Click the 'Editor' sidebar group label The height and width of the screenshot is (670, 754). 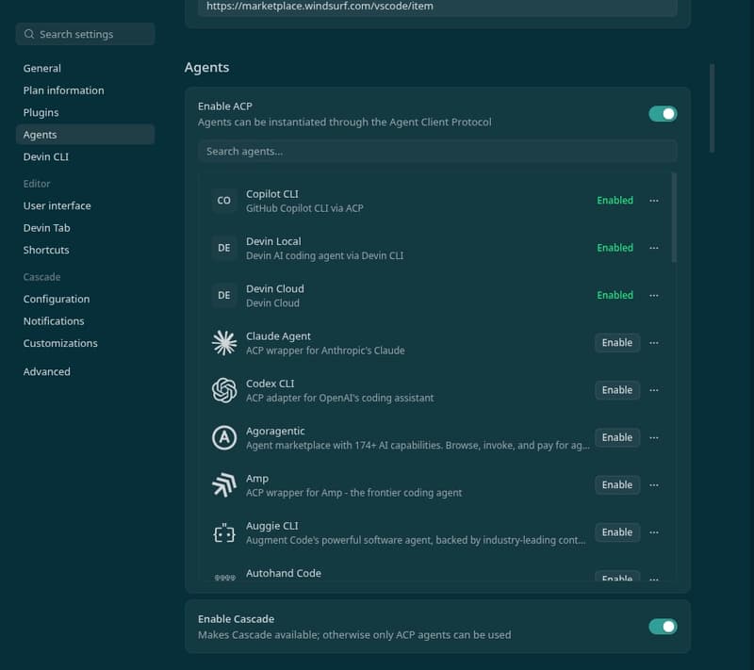point(37,184)
